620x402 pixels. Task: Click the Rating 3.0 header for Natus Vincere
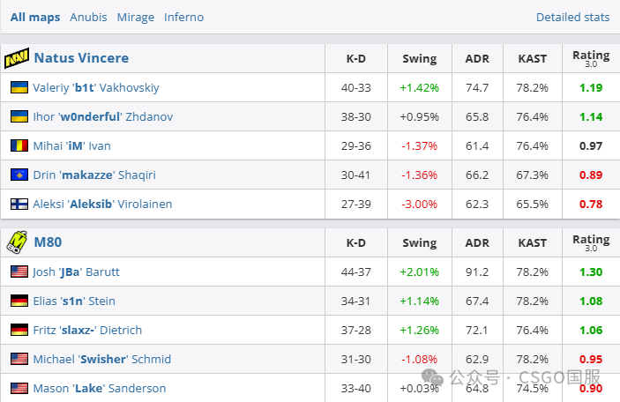(591, 58)
